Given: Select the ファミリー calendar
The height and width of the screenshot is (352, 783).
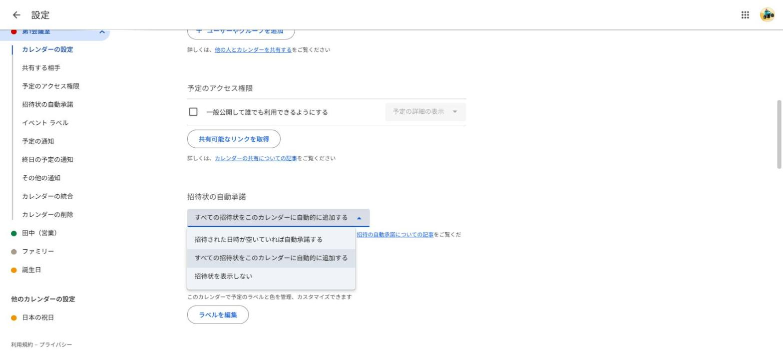Looking at the screenshot, I should point(38,252).
